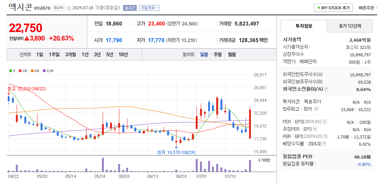Click the 외국인소진율 value 0.64%
This screenshot has height=184, width=383.
(363, 89)
